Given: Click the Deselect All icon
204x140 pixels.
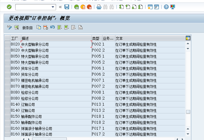Looking at the screenshot, I should 73,27.
